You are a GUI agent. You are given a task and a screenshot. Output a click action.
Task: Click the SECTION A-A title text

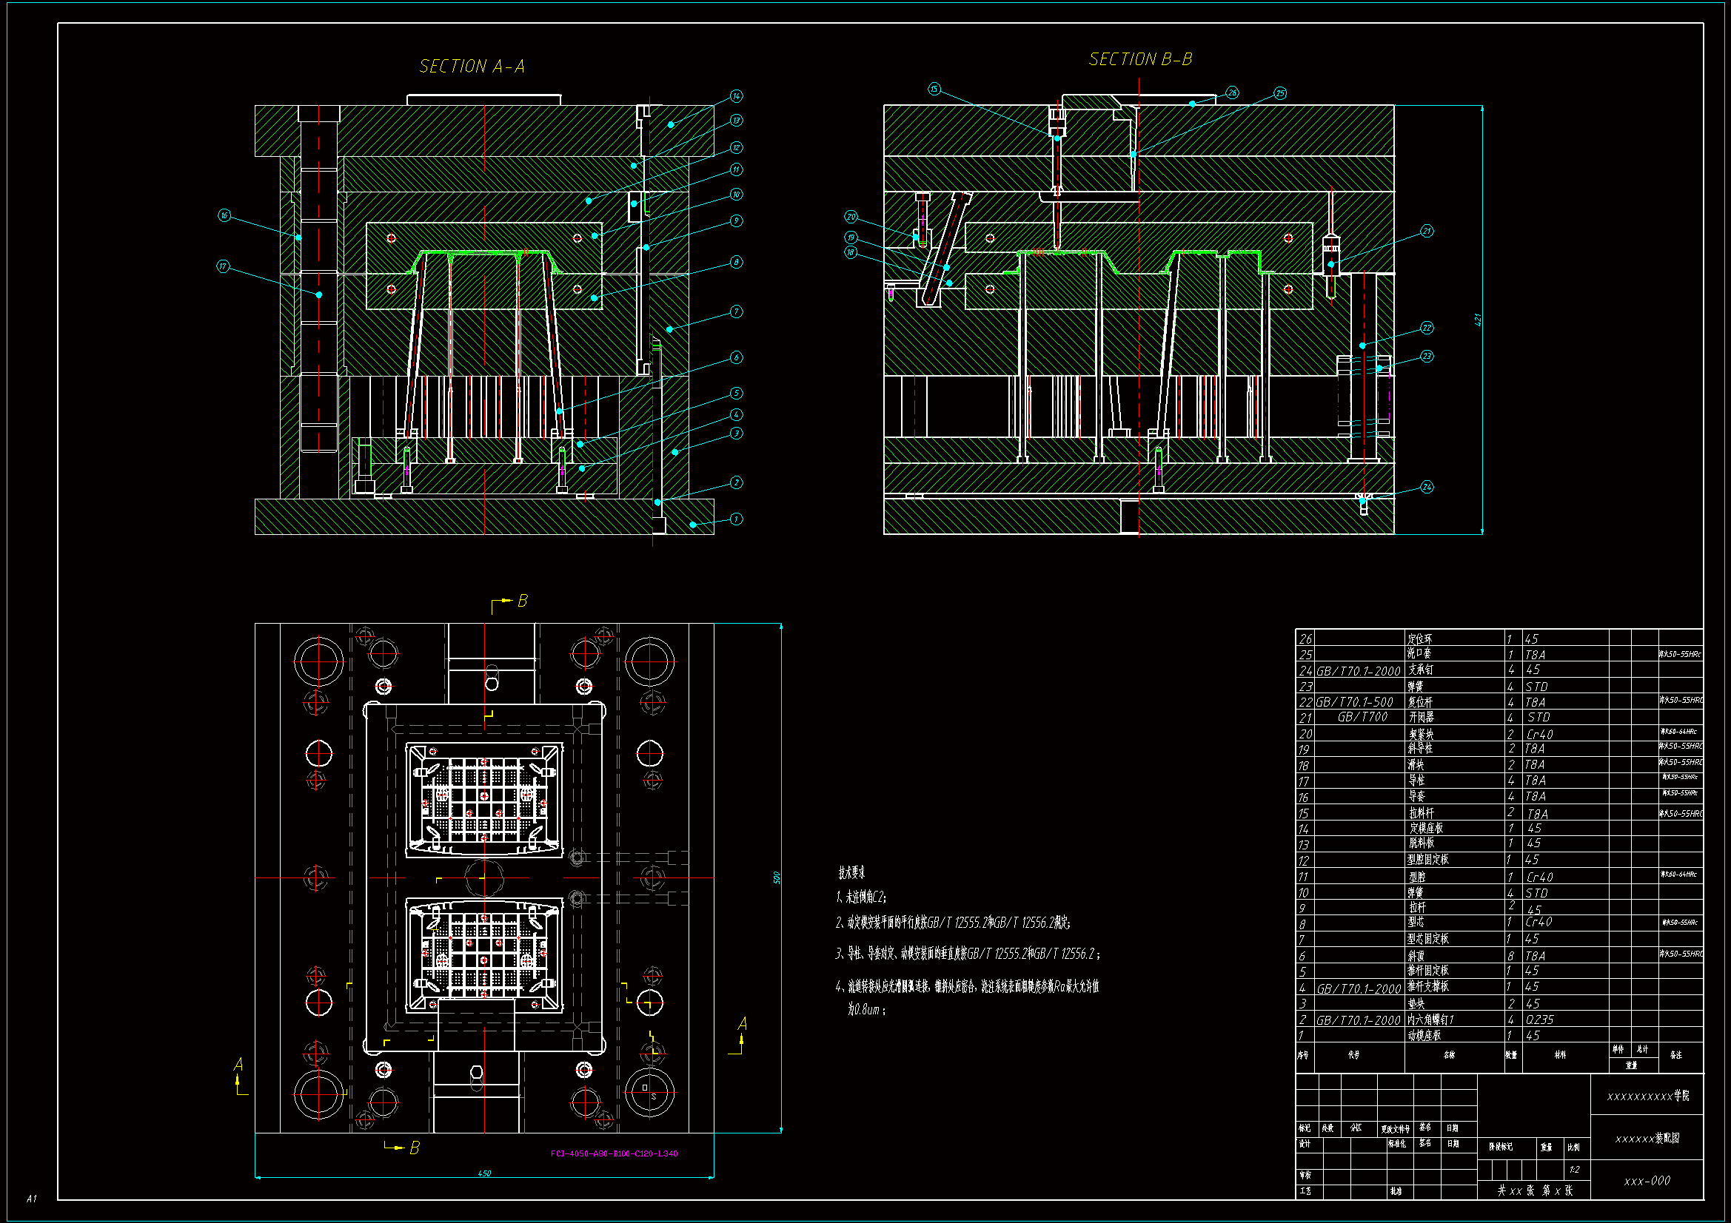coord(471,67)
